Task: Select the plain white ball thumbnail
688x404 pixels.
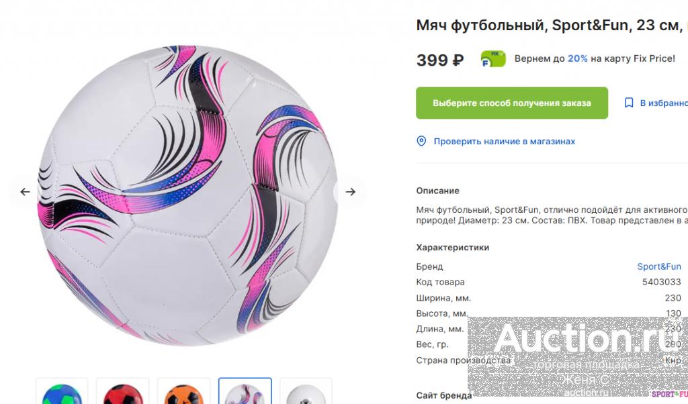Action: click(x=306, y=393)
